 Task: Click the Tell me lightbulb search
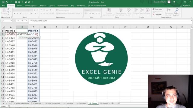tap(89, 6)
